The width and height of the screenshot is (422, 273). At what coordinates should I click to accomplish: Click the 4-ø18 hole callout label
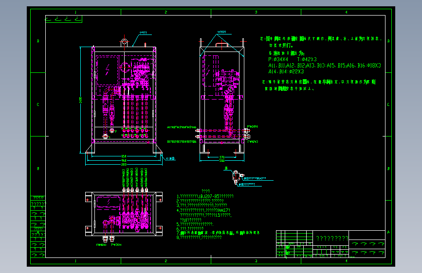[171, 158]
